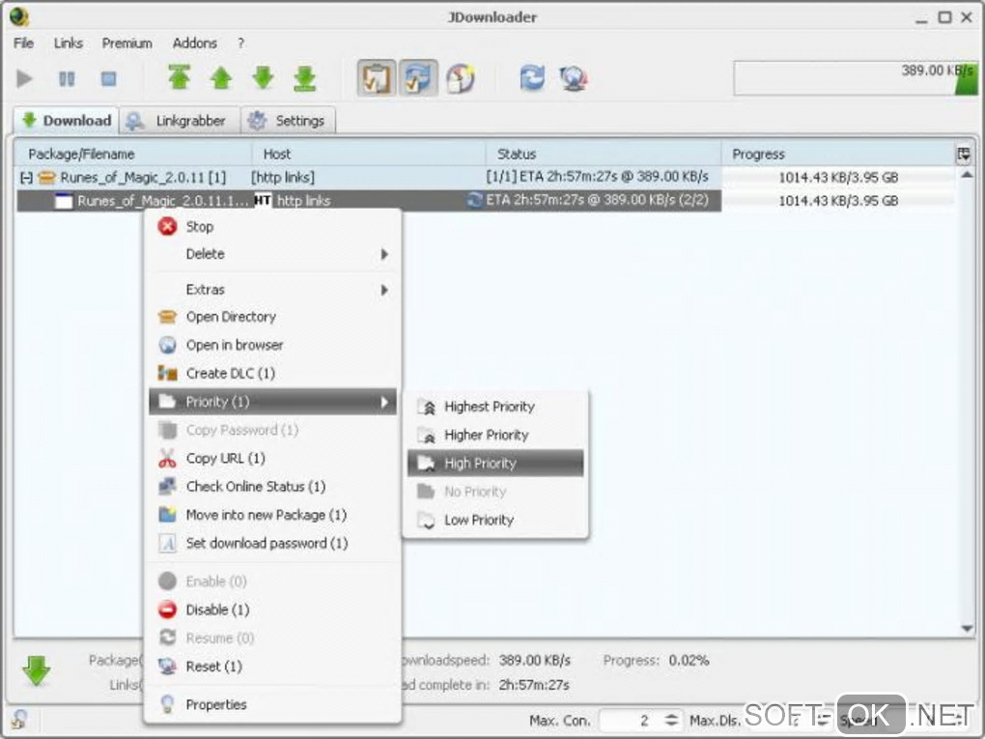Toggle the stopwatch stop-mark toolbar icon

(460, 78)
